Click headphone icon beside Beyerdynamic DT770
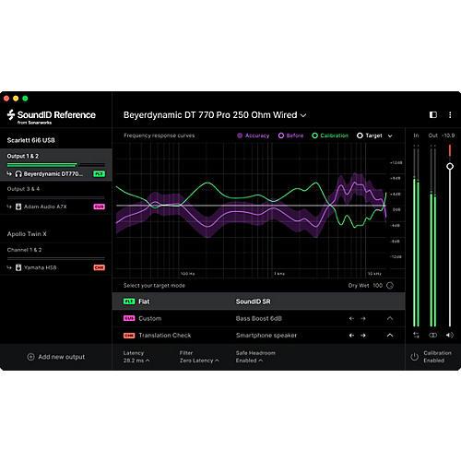 pyautogui.click(x=18, y=174)
